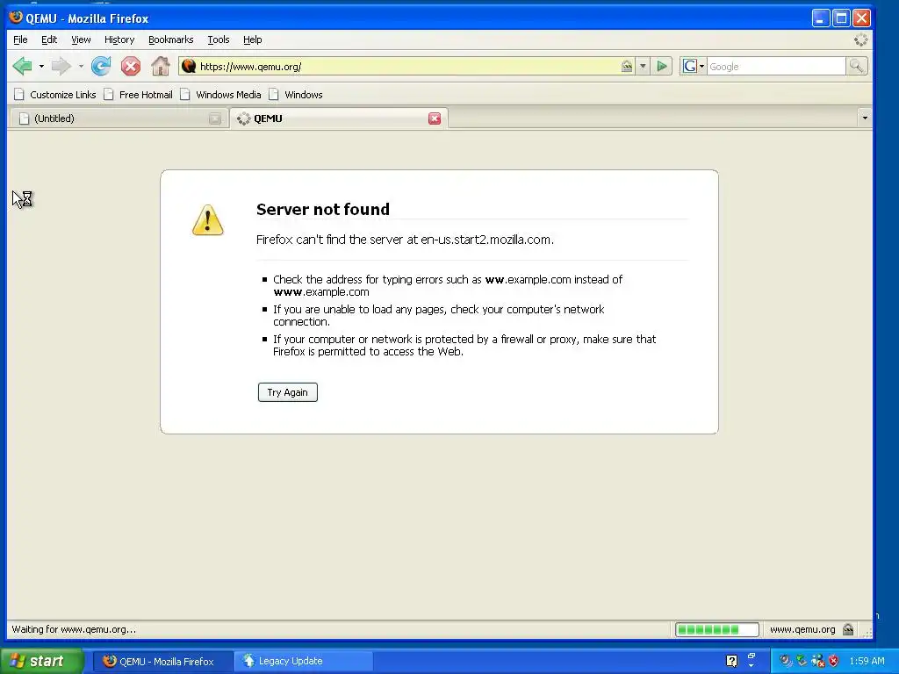This screenshot has height=674, width=899.
Task: Open the Customize Links bookmark
Action: (x=55, y=95)
